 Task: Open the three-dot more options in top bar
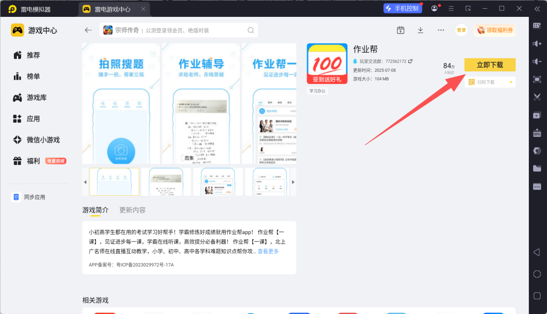point(441,30)
